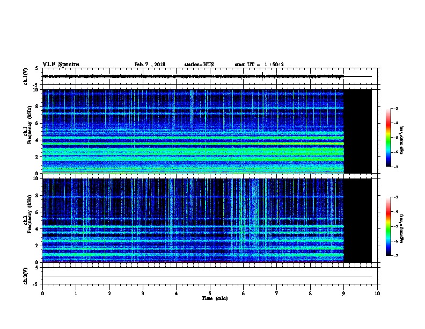Click the ch.1 frequency tick label "4"
The width and height of the screenshot is (425, 329).
(x=38, y=140)
